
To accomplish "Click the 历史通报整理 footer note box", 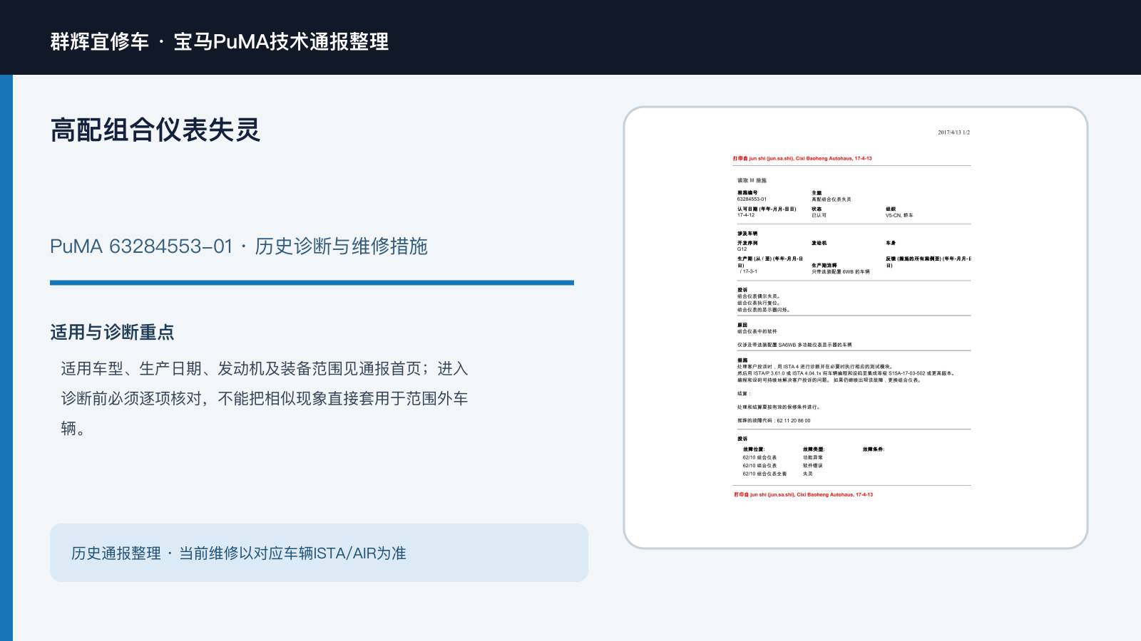I will (x=319, y=553).
